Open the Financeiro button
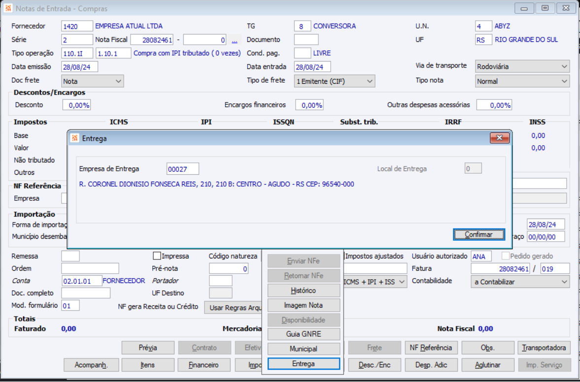580x382 pixels. [x=204, y=365]
